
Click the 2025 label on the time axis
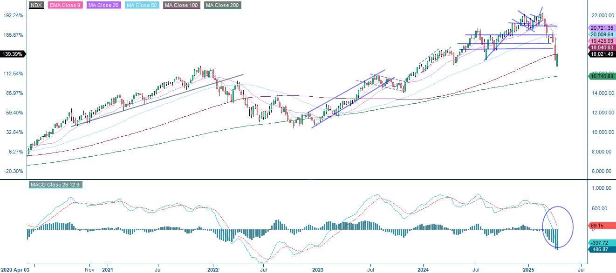point(529,269)
